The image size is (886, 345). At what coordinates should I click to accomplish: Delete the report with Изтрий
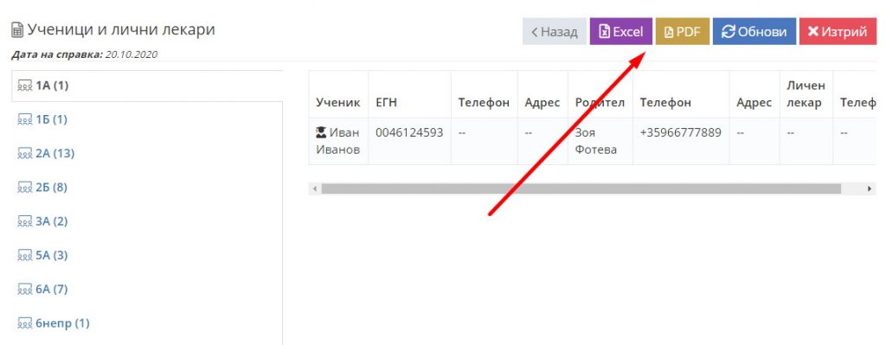click(x=838, y=32)
